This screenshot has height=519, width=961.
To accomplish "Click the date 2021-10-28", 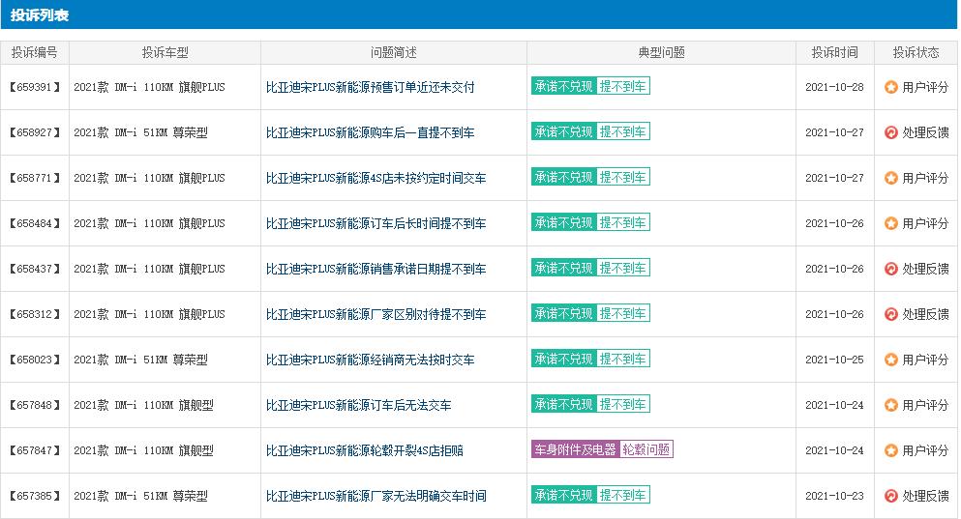I will [x=834, y=87].
